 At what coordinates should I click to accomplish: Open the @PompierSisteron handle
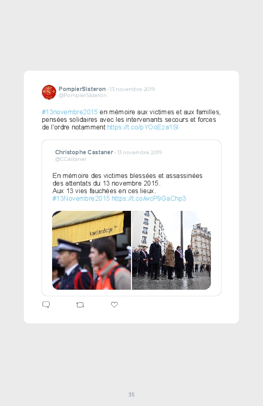tap(82, 95)
